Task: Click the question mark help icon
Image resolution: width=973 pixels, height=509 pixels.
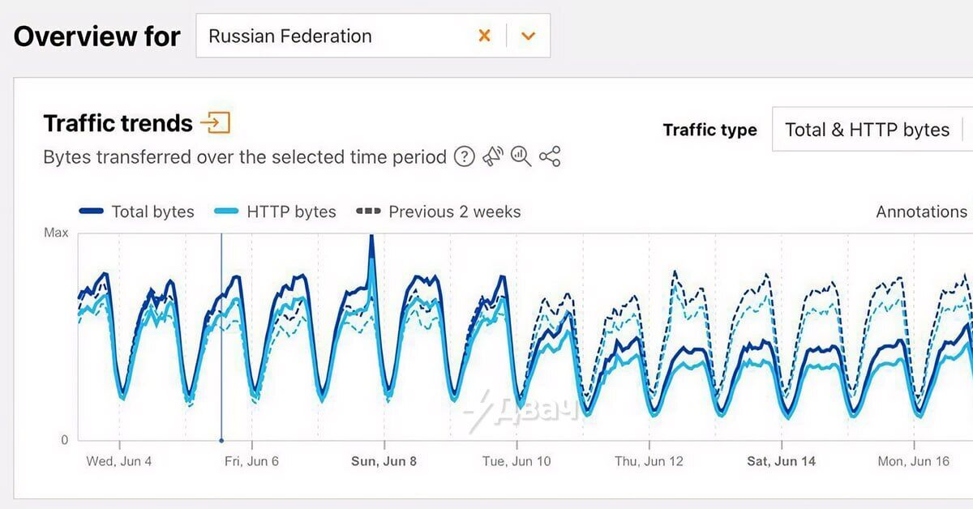Action: coord(464,156)
